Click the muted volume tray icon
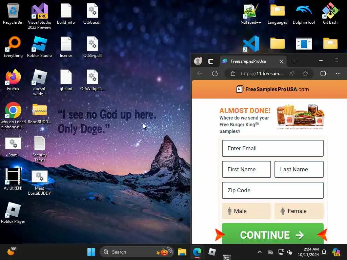The height and width of the screenshot is (260, 347). [x=290, y=252]
